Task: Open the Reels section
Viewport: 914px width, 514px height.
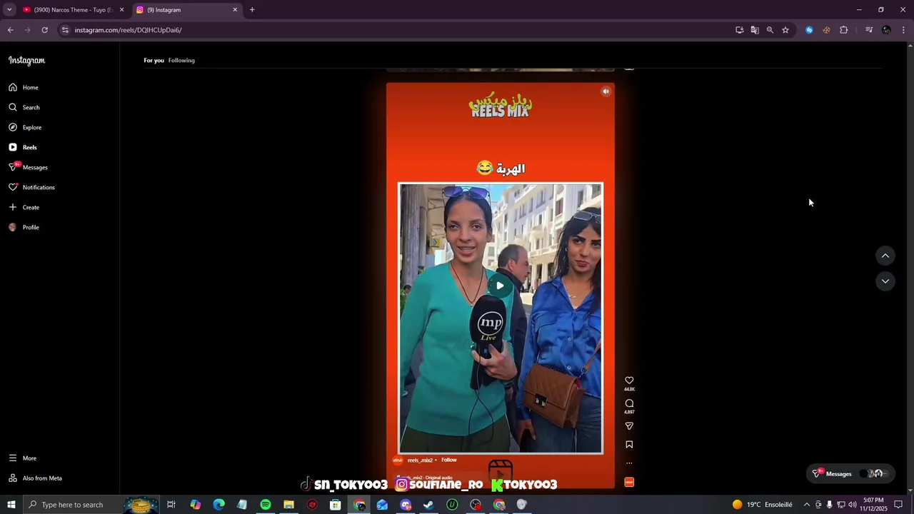Action: (23, 147)
